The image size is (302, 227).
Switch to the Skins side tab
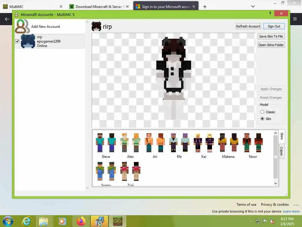282,136
